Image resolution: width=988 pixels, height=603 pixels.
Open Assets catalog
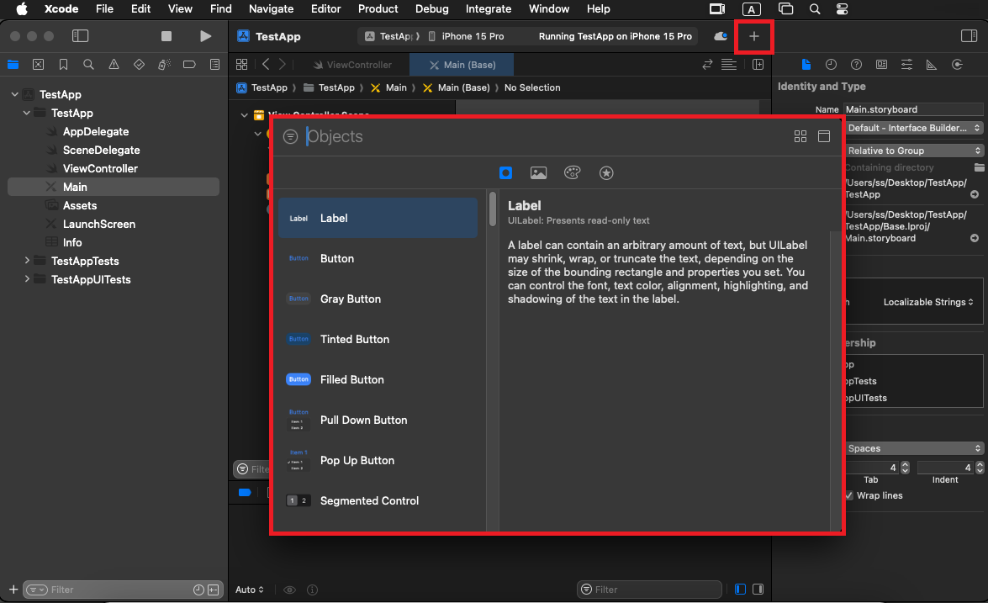(79, 205)
